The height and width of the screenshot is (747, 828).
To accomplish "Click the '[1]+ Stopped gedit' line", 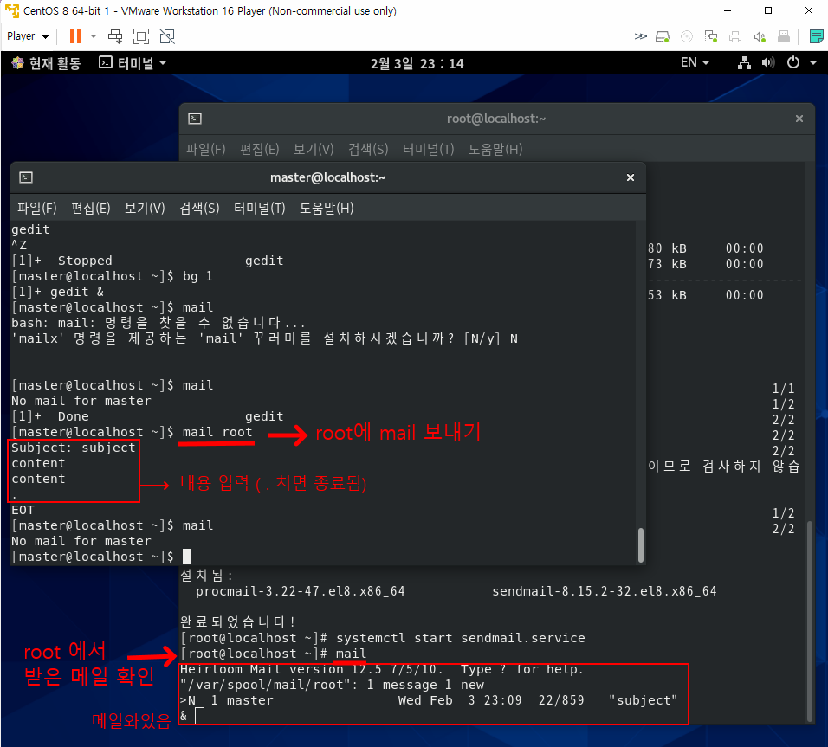I will tap(147, 261).
